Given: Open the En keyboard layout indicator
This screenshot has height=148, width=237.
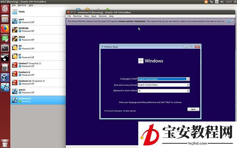Looking at the screenshot, I should tap(216, 2).
